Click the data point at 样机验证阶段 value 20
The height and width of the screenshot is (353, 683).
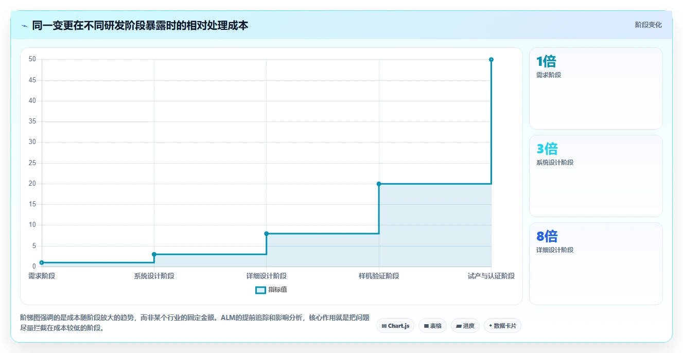379,184
